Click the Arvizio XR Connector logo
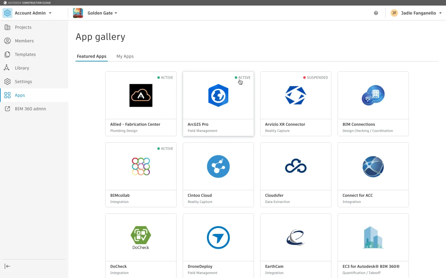 coord(295,95)
